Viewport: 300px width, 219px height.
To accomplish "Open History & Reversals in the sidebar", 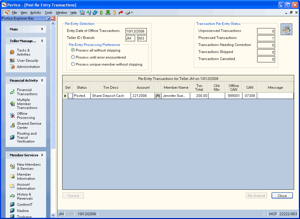I will [25, 196].
